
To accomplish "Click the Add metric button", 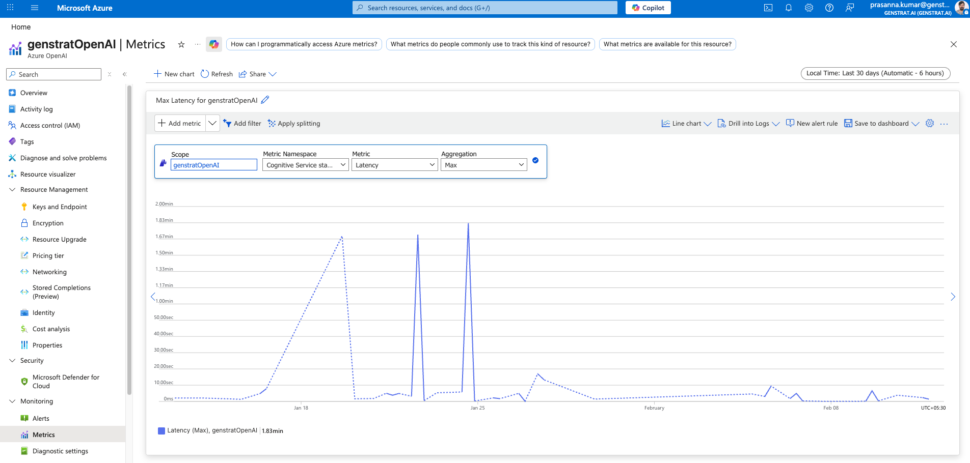I will tap(180, 123).
